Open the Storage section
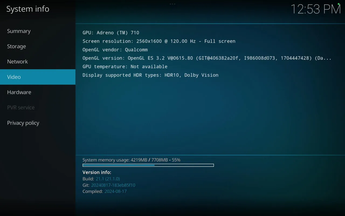345x216 pixels. [16, 46]
